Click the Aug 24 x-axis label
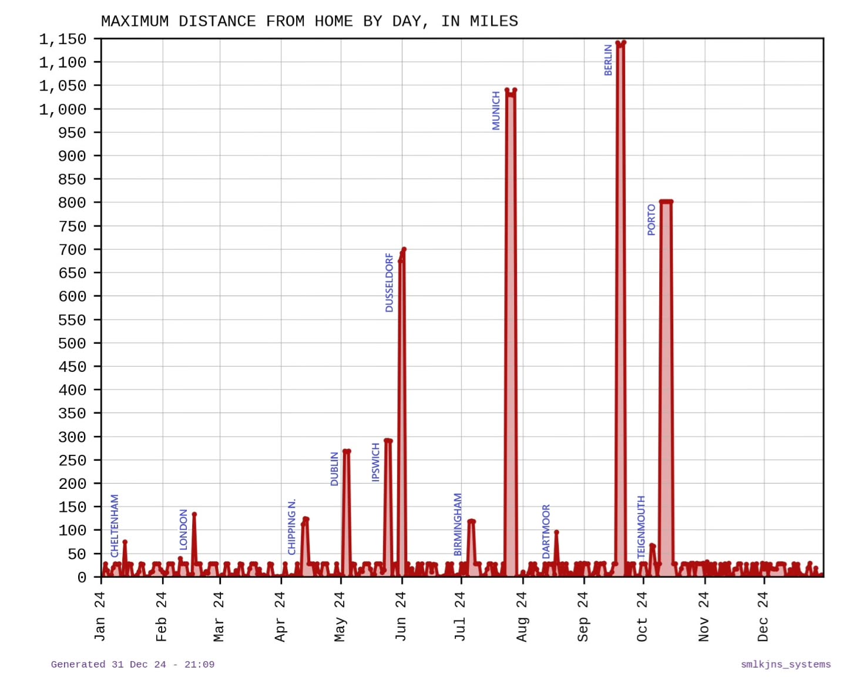Image resolution: width=846 pixels, height=684 pixels. (522, 616)
